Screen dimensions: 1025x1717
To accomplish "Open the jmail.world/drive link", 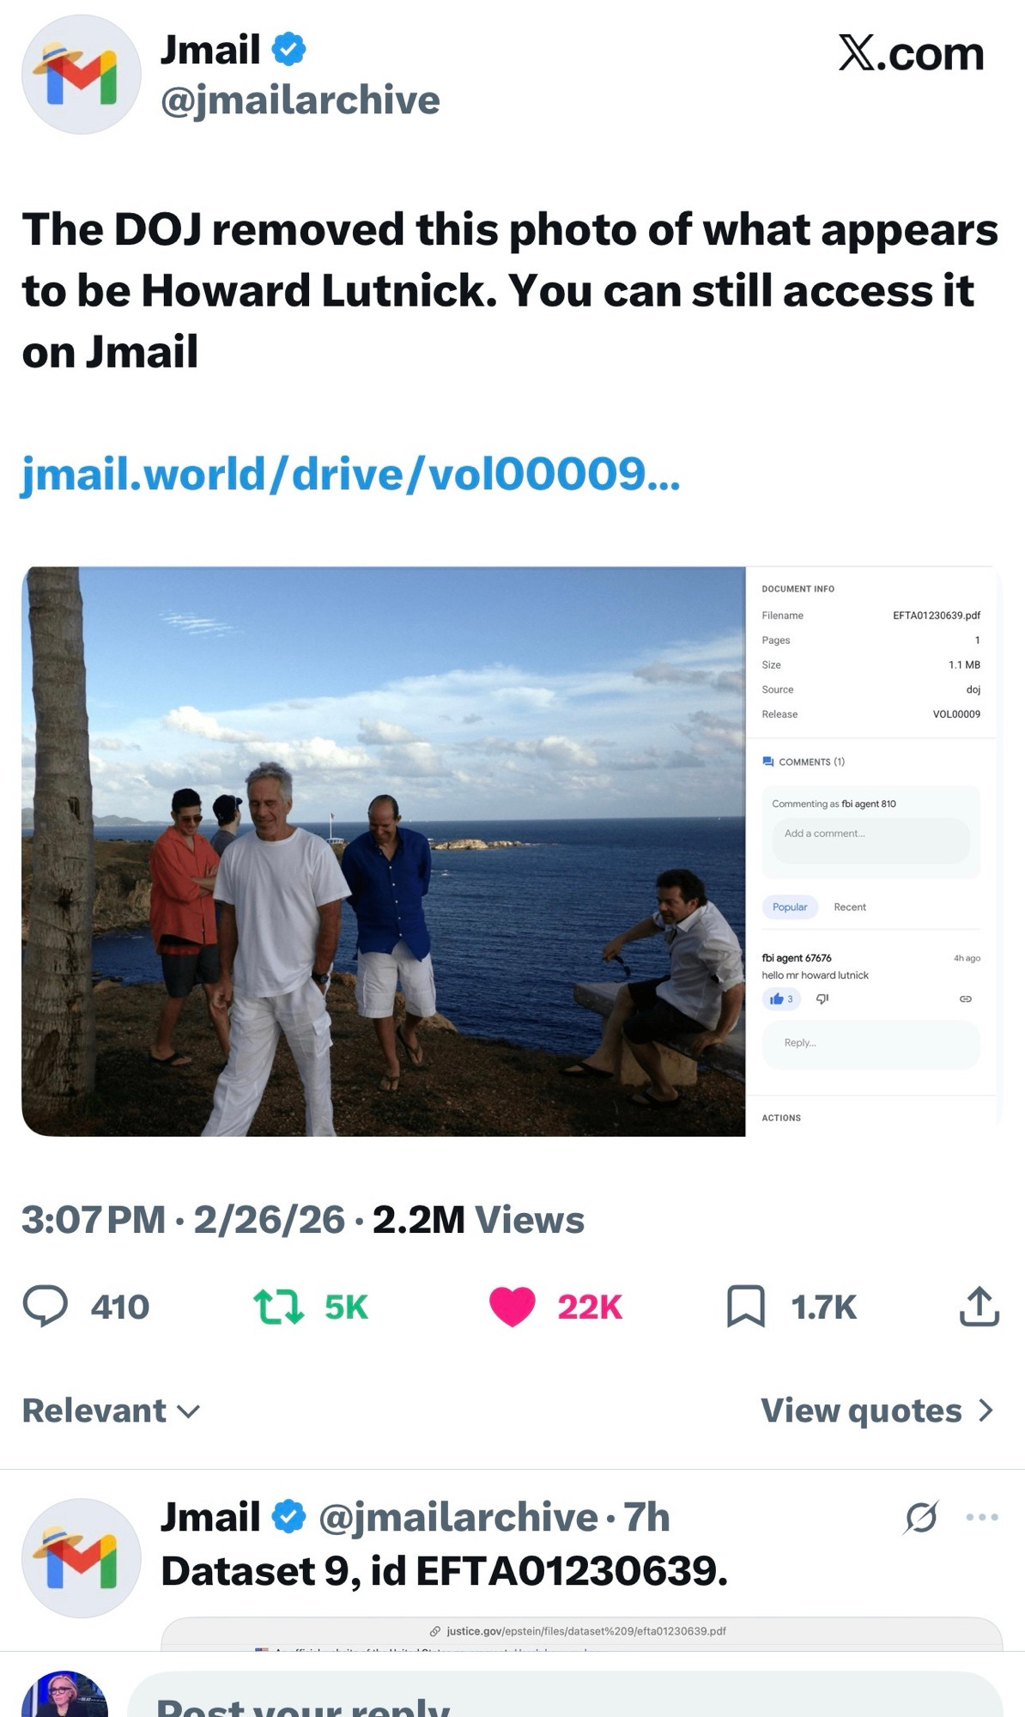I will (350, 473).
